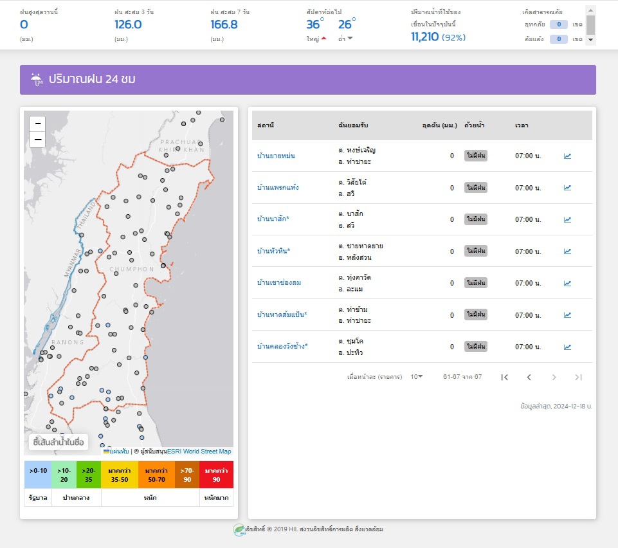The width and height of the screenshot is (618, 548).
Task: Open the chart icon for บ้านหาดส้มแป้น*
Action: pos(567,315)
